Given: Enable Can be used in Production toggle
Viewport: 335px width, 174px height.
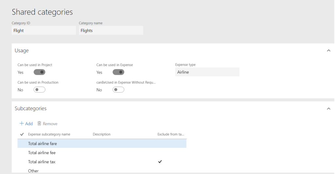Looking at the screenshot, I should coord(39,90).
